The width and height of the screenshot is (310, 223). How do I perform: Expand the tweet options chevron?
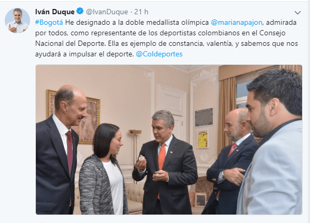pyautogui.click(x=297, y=13)
